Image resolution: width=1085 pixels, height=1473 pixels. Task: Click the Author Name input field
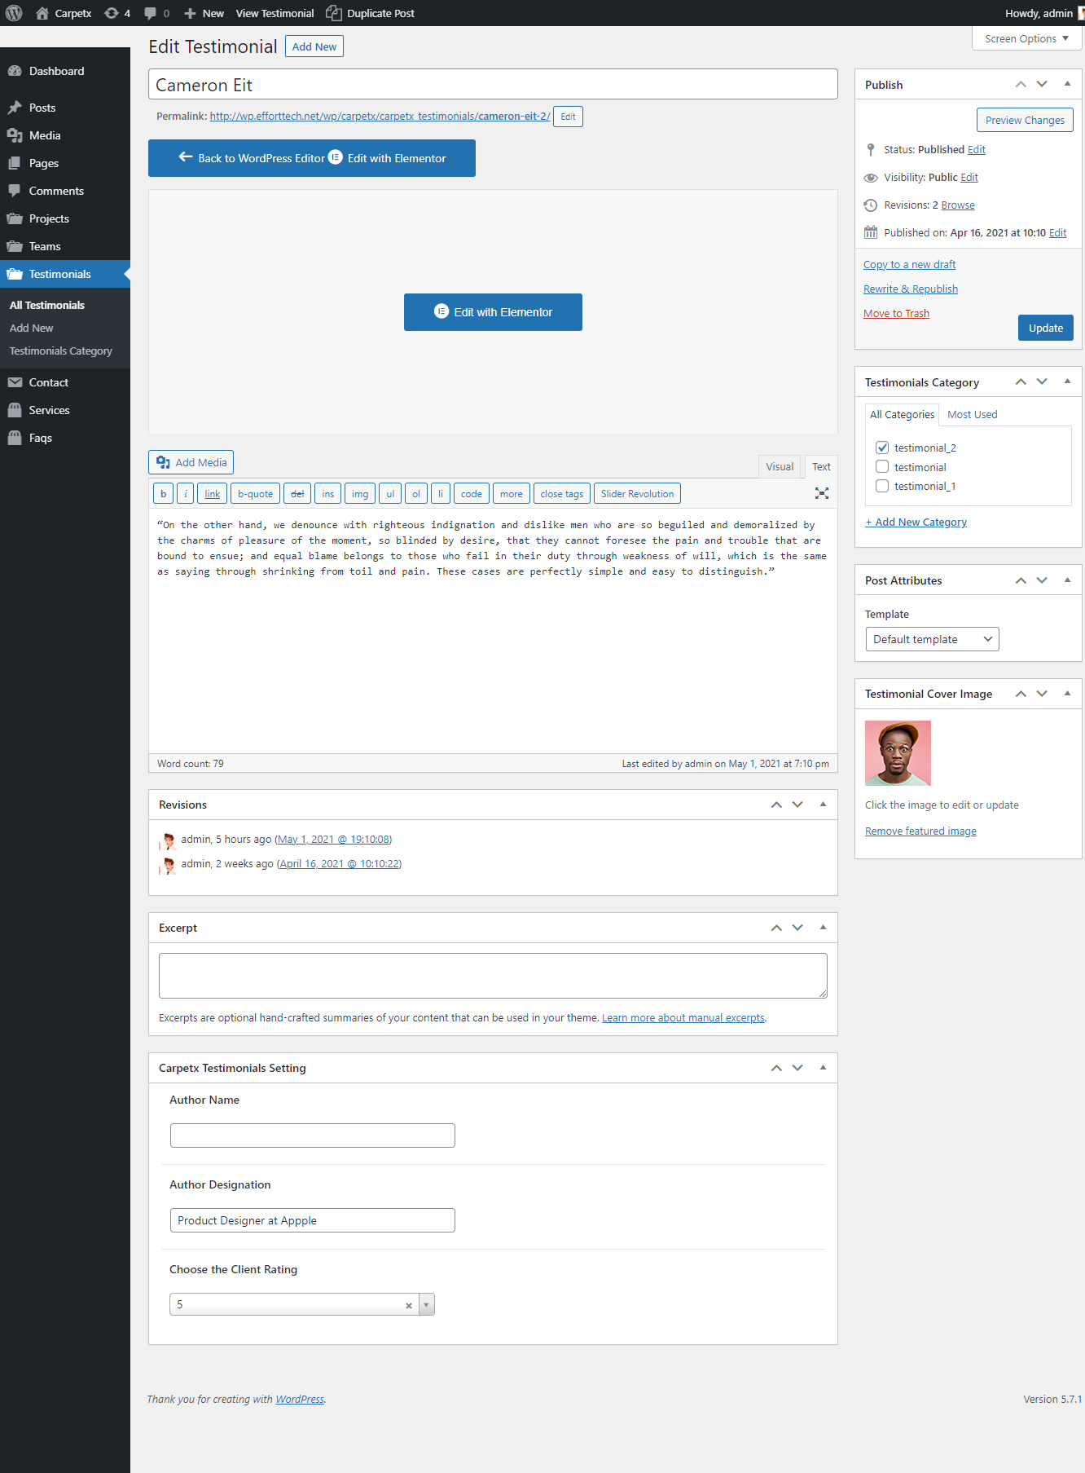coord(312,1136)
